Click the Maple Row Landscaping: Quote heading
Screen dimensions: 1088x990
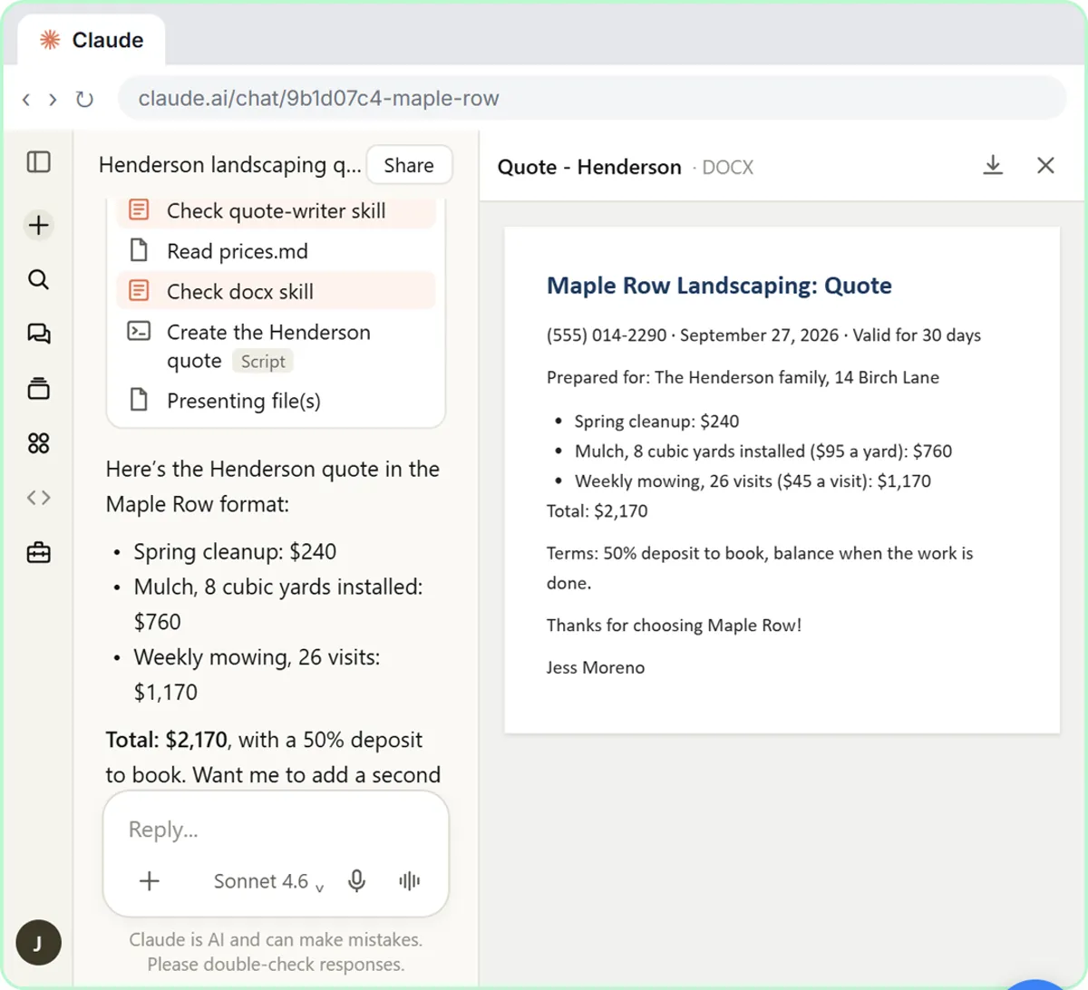[x=719, y=286]
